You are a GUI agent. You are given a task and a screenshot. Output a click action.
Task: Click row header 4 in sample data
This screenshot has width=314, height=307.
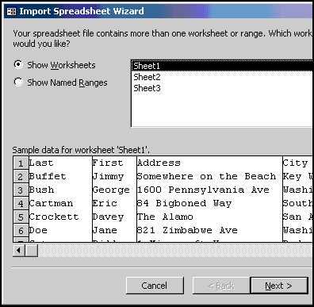(21, 204)
